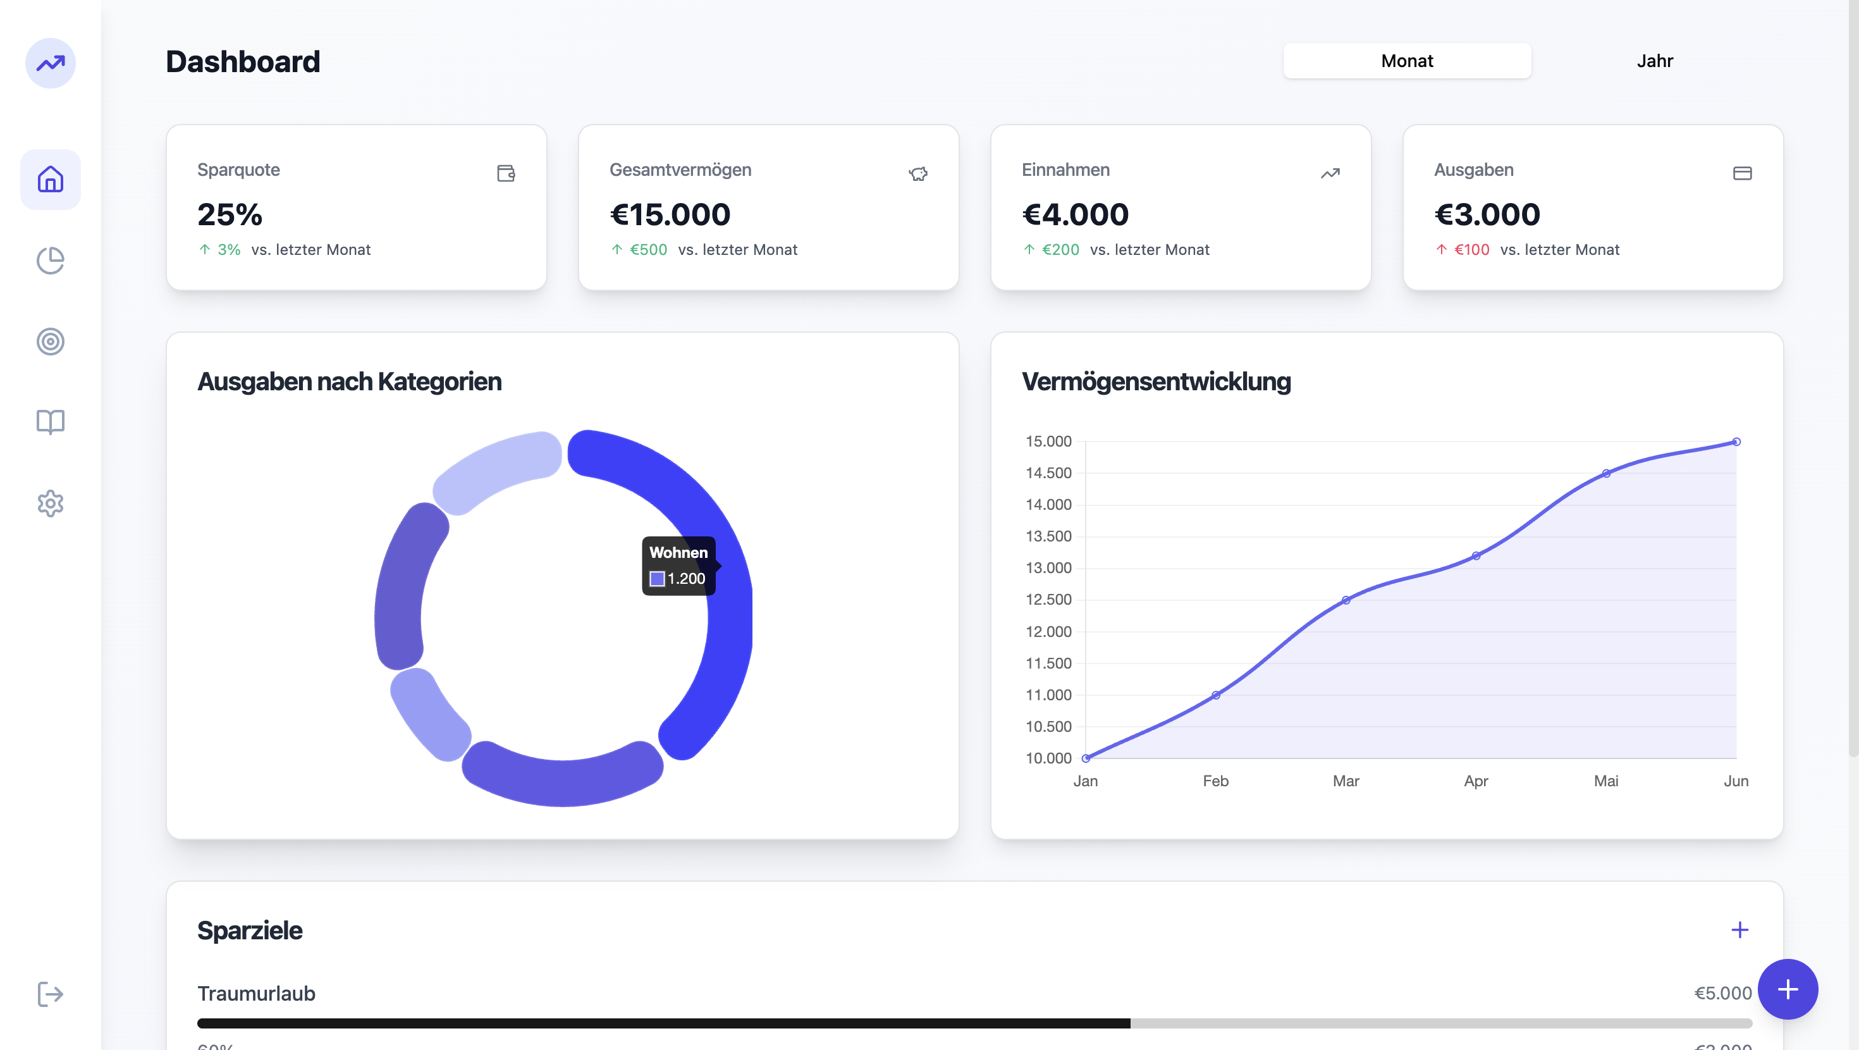Click the Wohnen tooltip color swatch

coord(657,578)
